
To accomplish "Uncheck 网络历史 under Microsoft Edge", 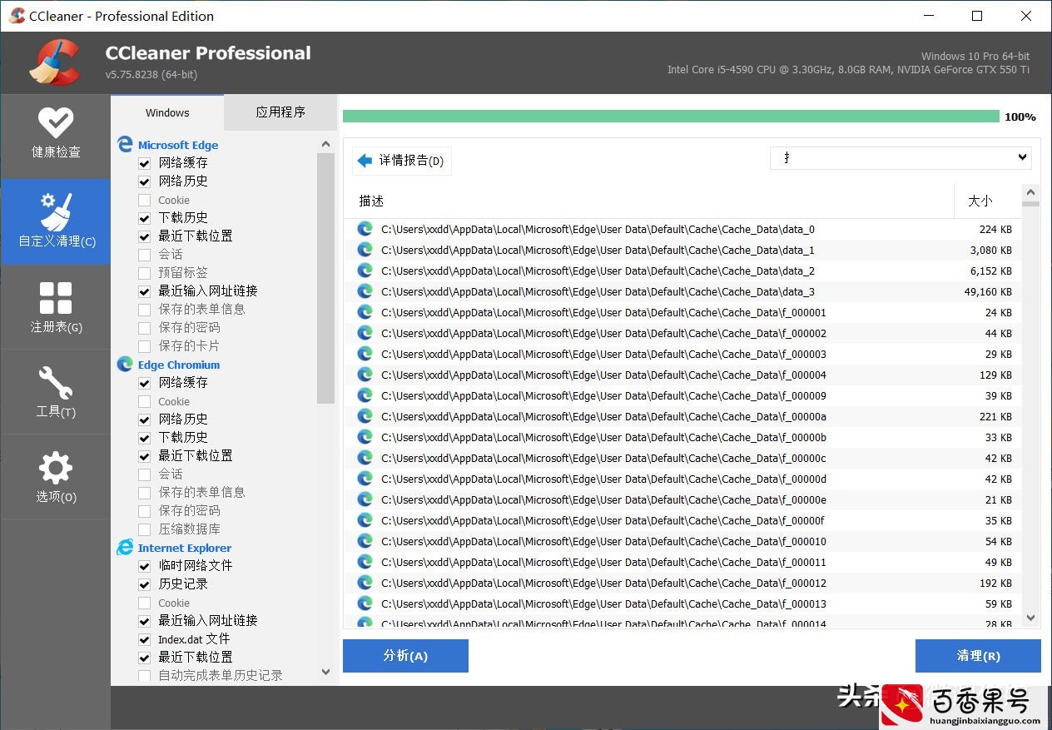I will (x=145, y=181).
